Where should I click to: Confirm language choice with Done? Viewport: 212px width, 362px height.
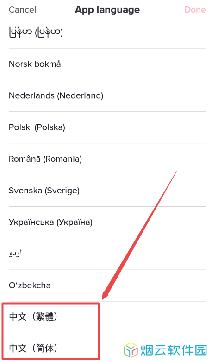click(195, 10)
